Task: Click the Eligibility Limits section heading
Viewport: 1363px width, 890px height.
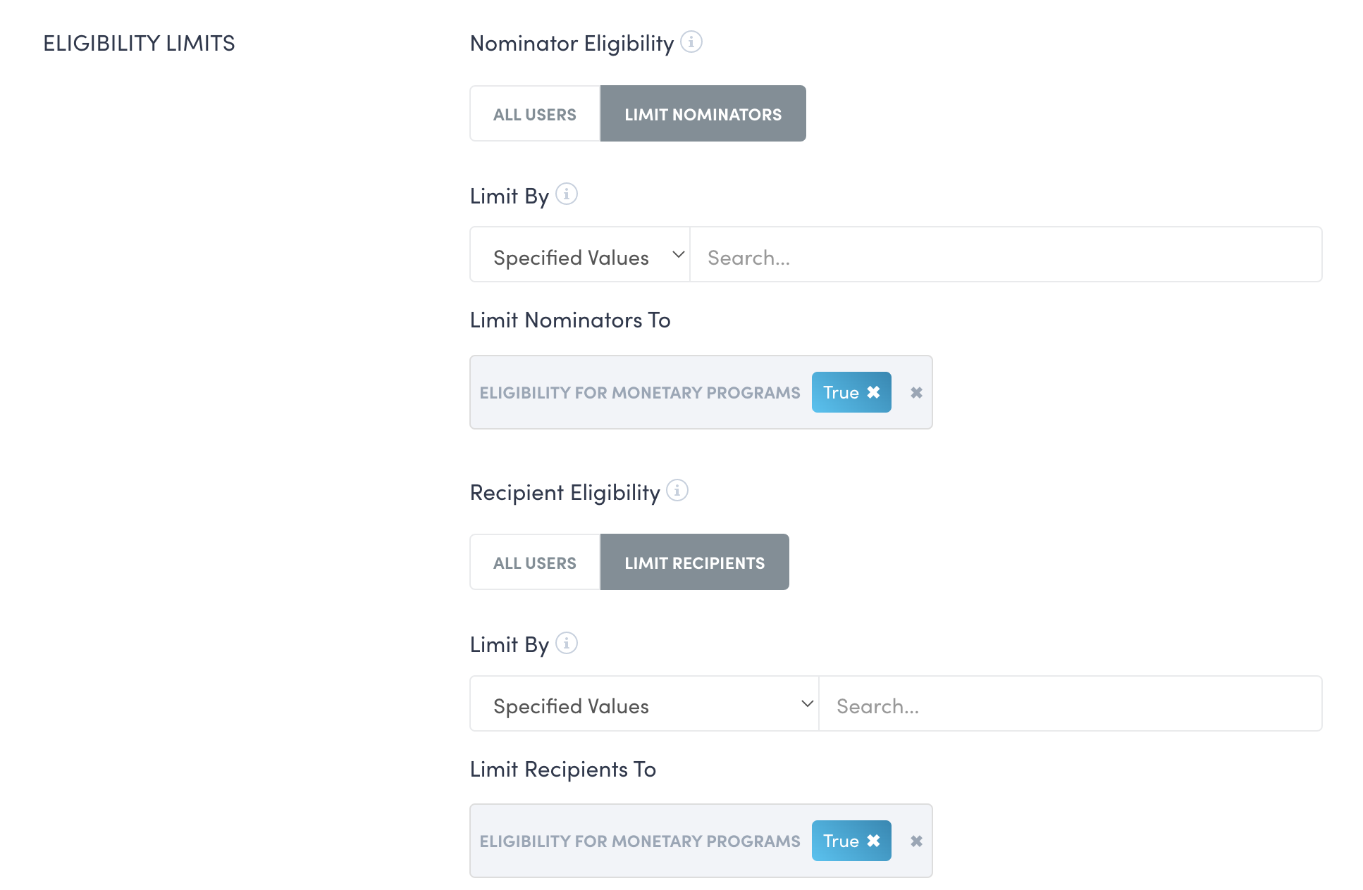Action: (139, 44)
